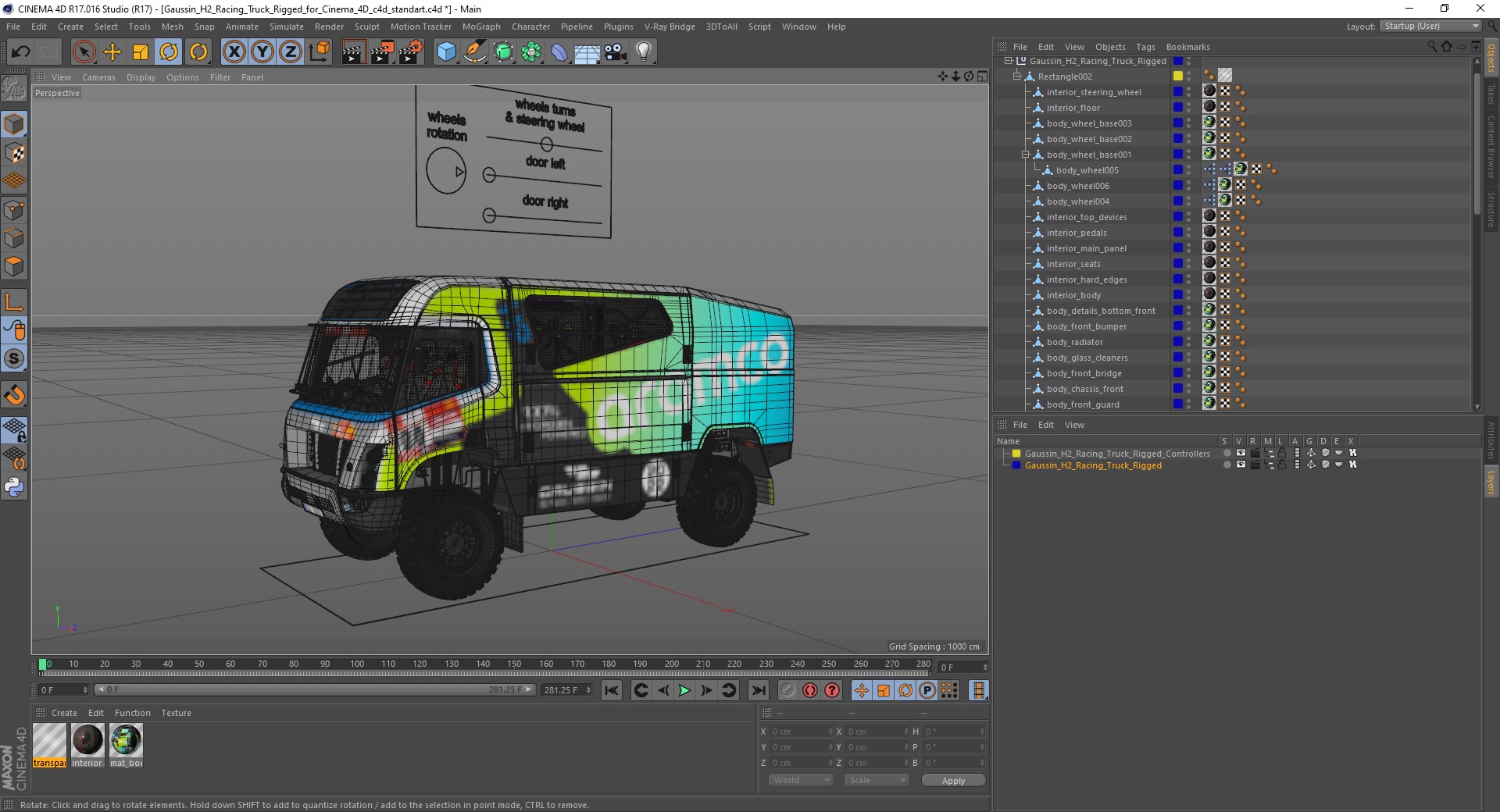
Task: Click the Enable Axis icon
Action: (14, 302)
